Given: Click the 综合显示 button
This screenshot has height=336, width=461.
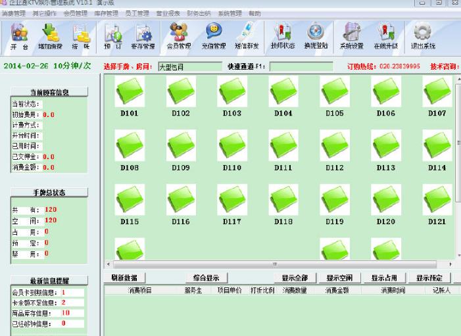Looking at the screenshot, I should tap(206, 277).
